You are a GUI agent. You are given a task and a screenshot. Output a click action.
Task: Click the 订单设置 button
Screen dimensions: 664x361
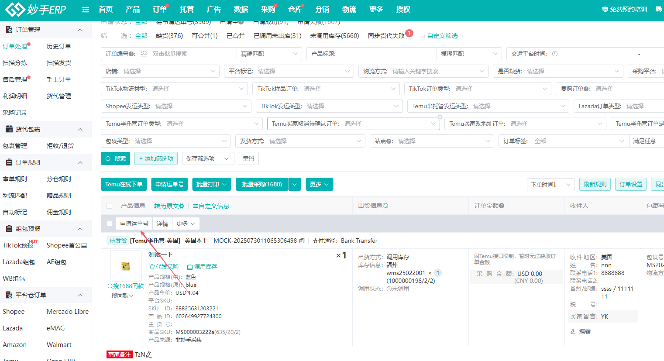631,184
